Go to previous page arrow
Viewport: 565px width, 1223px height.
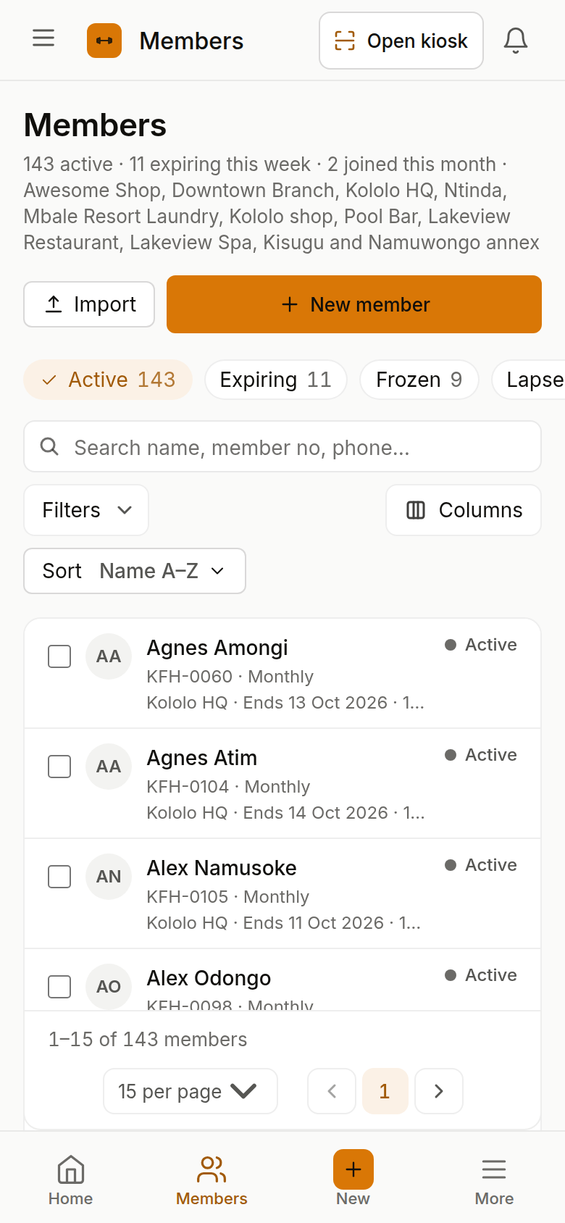pyautogui.click(x=332, y=1091)
